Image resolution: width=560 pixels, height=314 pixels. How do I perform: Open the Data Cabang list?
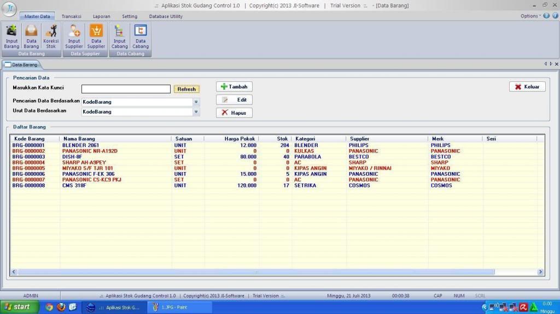[141, 37]
